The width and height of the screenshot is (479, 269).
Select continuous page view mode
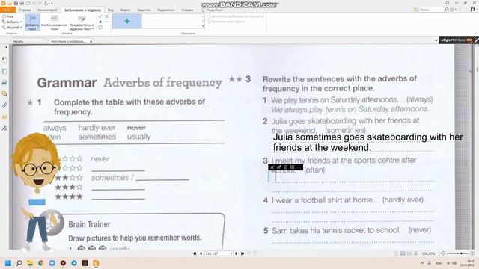(x=403, y=253)
